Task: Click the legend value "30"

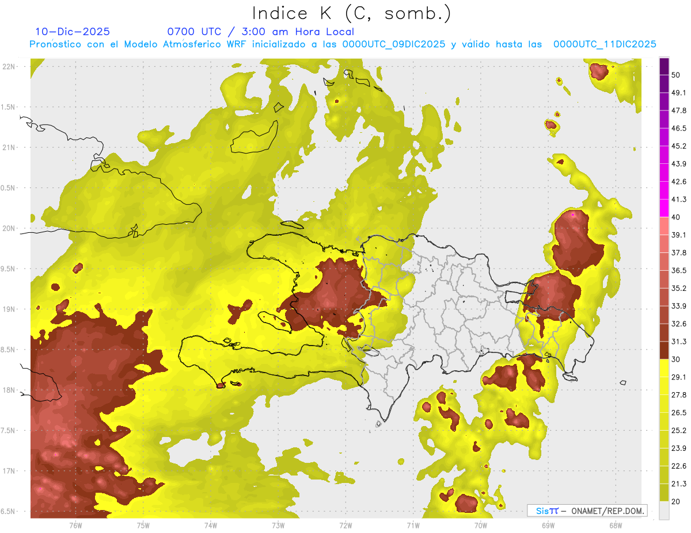Action: coord(675,359)
